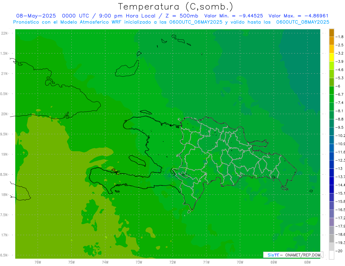
Task: Click the '75W' longitude label
Action: 72,262
